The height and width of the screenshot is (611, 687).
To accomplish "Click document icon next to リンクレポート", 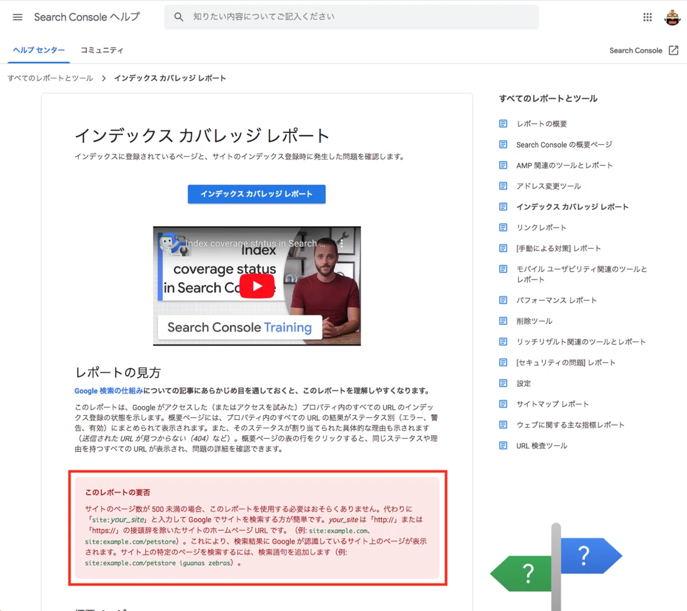I will [x=503, y=228].
